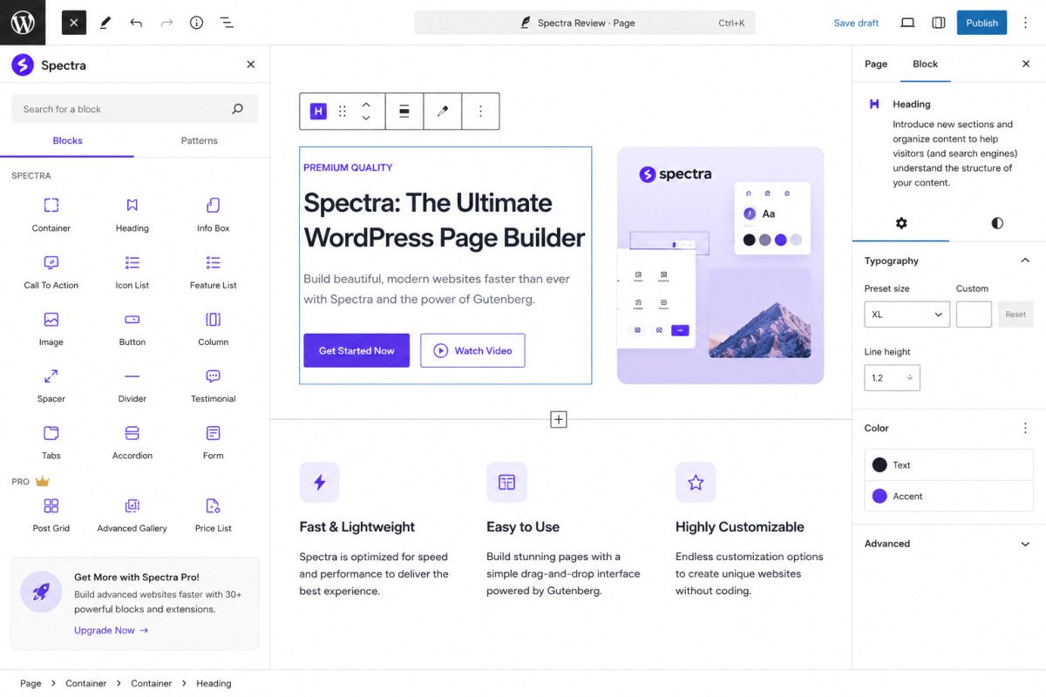Insert the Column block
This screenshot has width=1046, height=697.
[x=213, y=328]
